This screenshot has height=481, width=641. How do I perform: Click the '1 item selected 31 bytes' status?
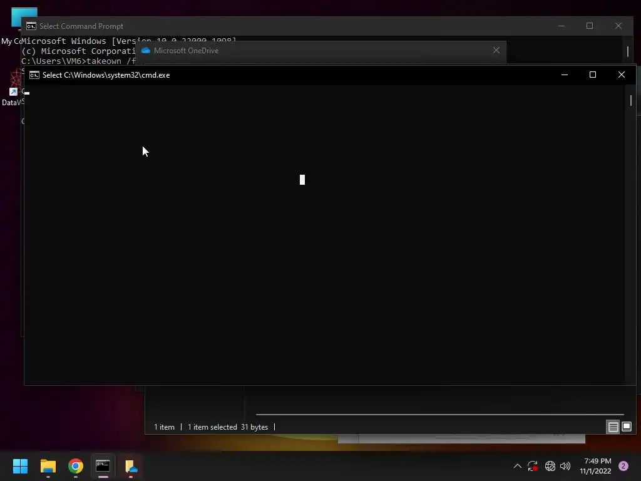coord(228,427)
